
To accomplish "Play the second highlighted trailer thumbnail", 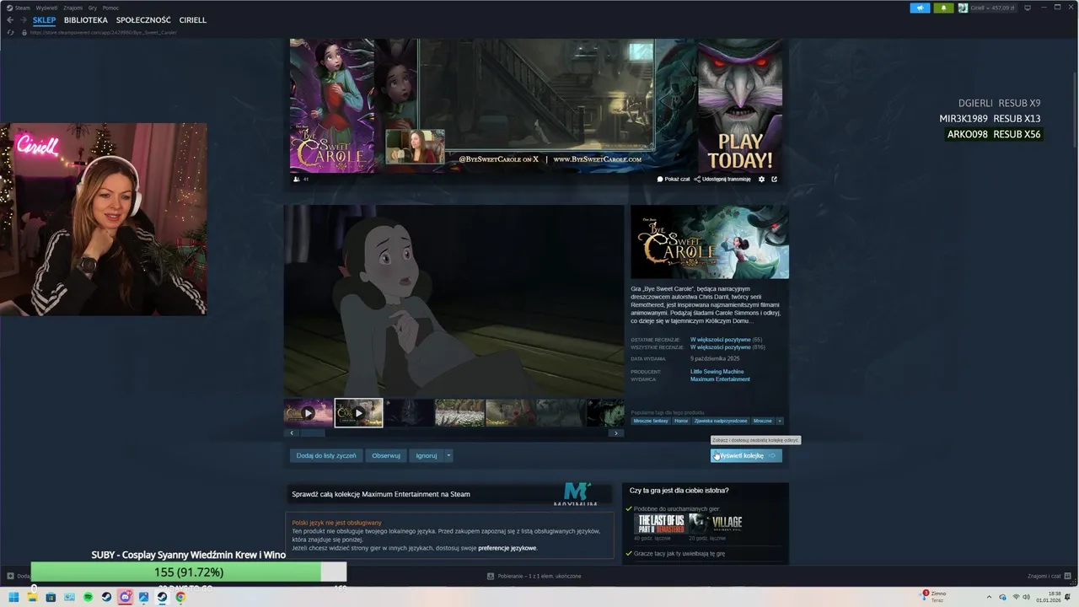I will tap(358, 413).
